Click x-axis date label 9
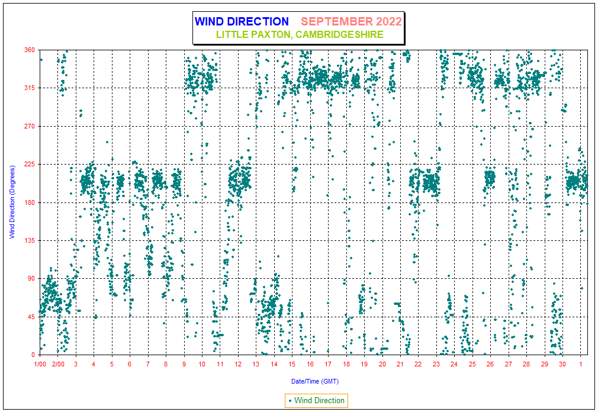Viewport: 598px width, 412px height. pyautogui.click(x=184, y=365)
